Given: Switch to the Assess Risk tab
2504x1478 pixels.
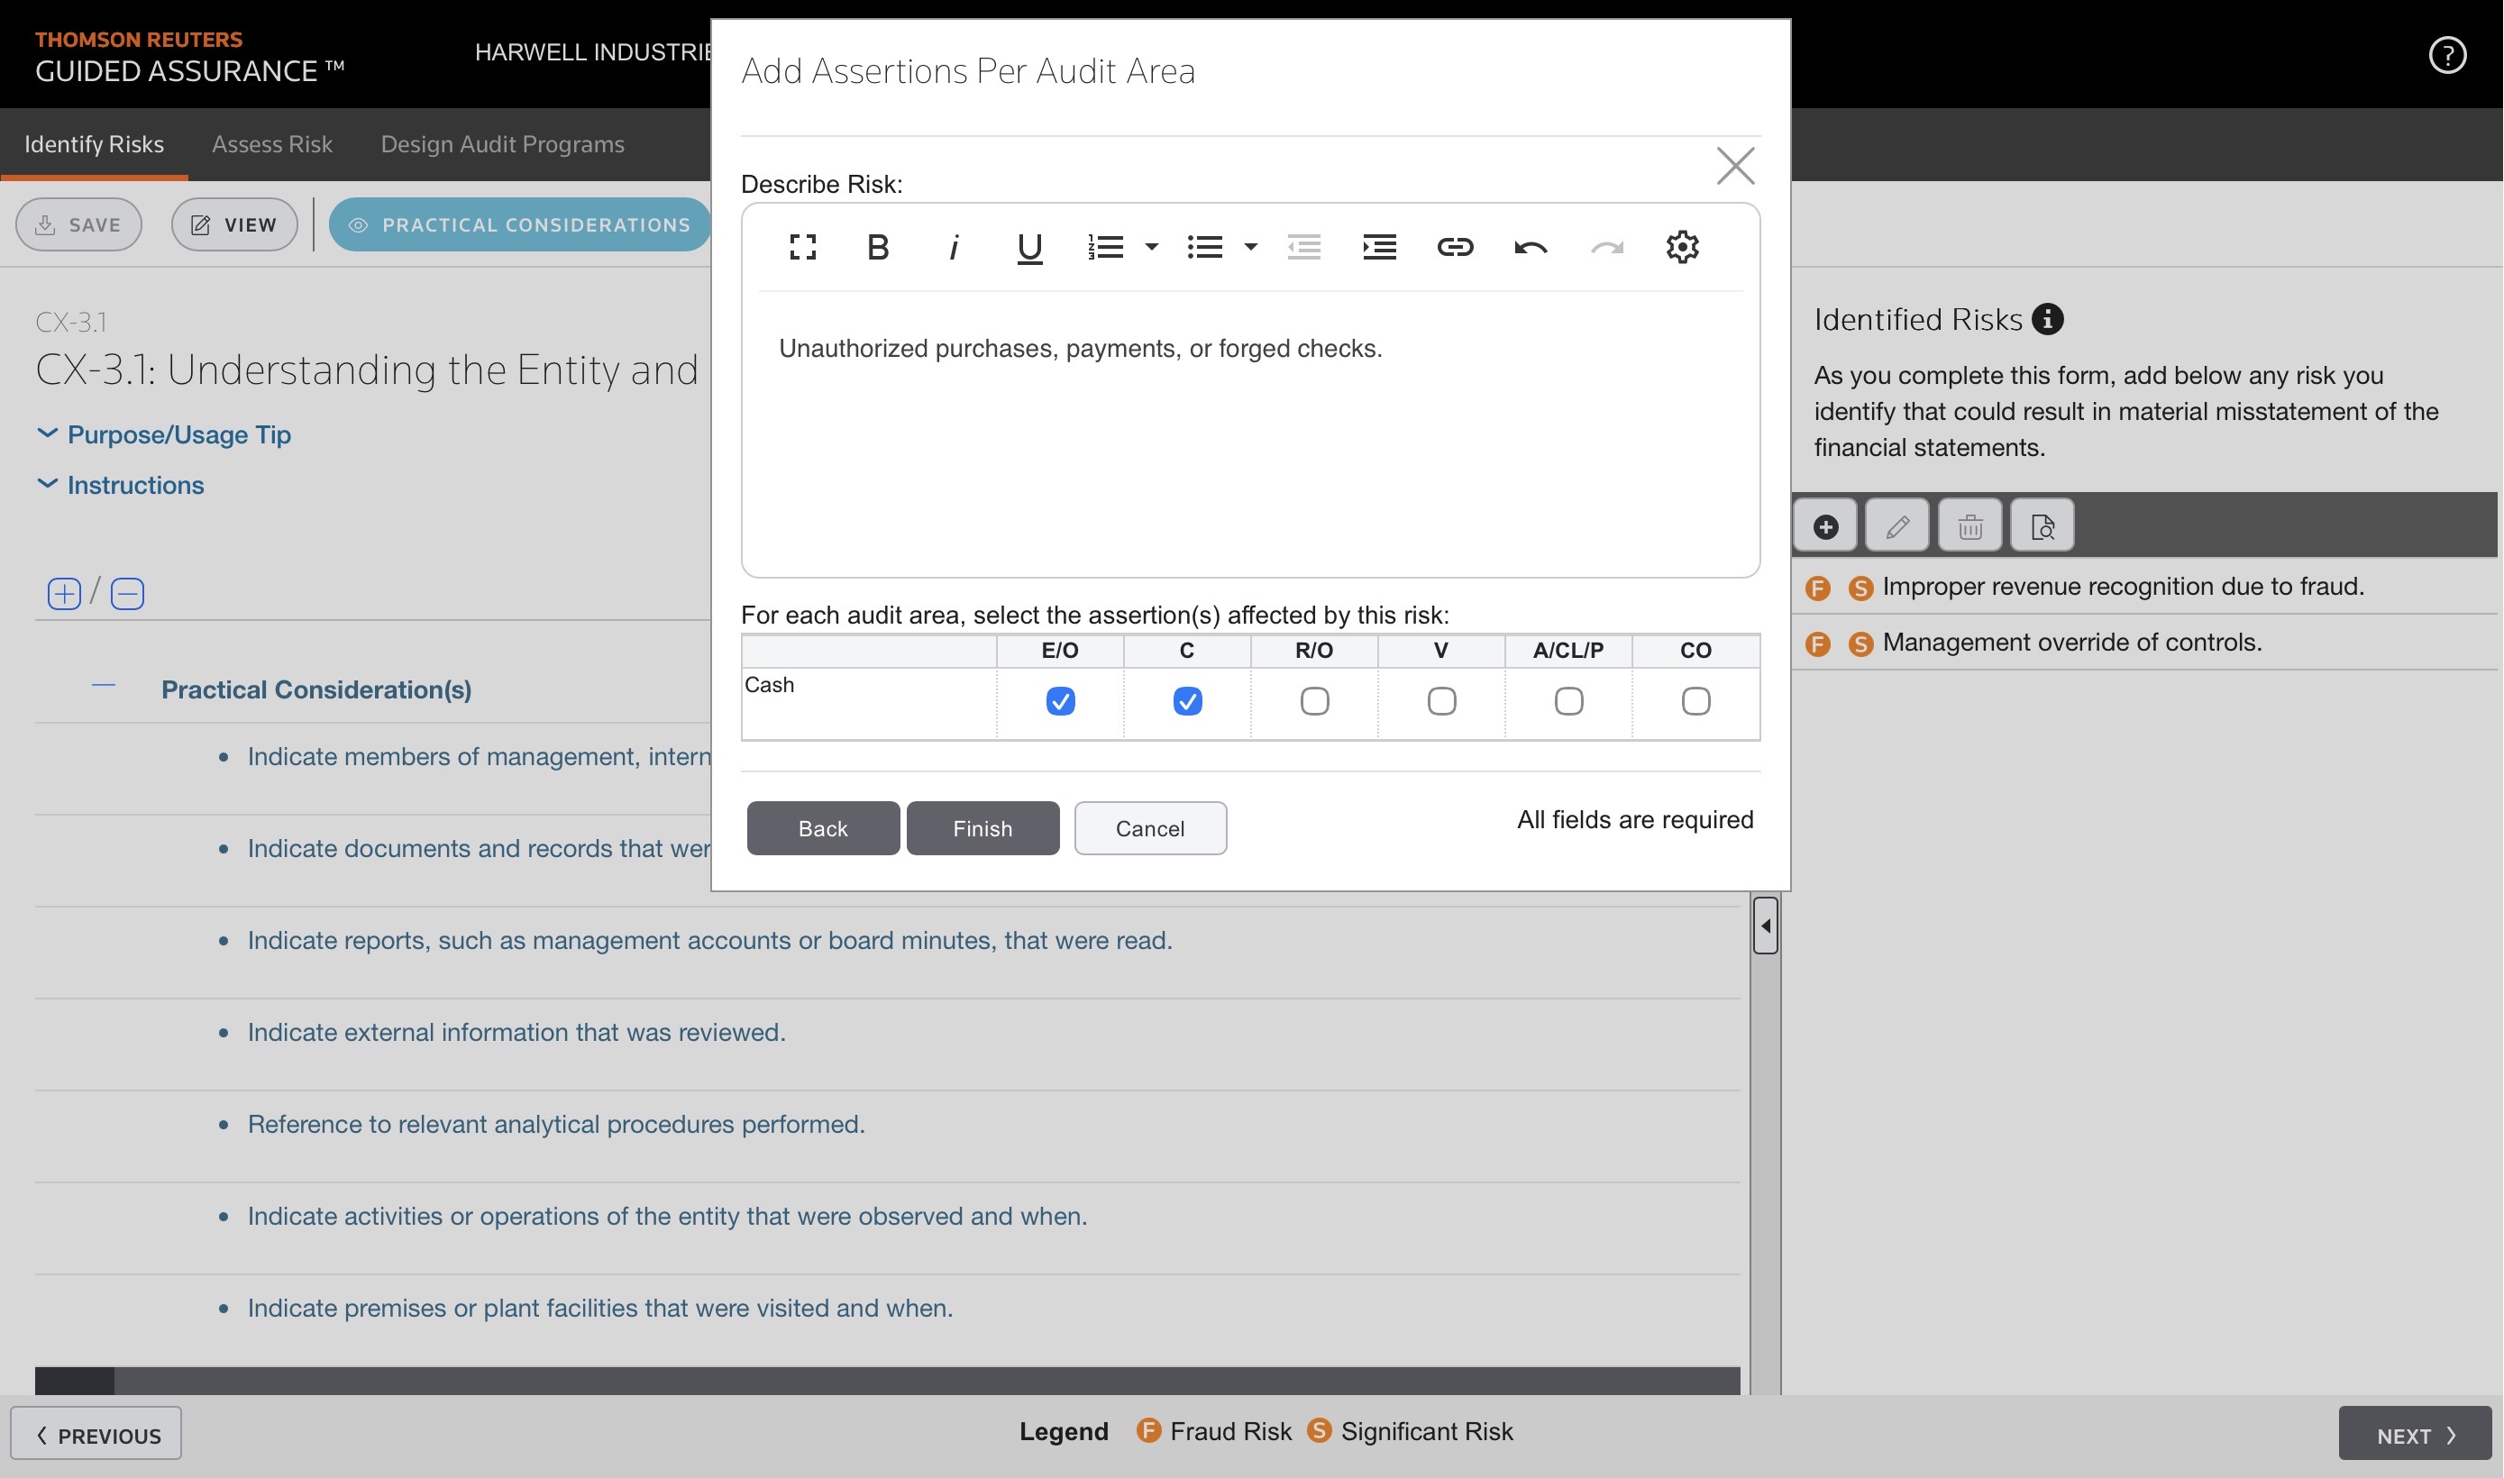Looking at the screenshot, I should point(272,144).
